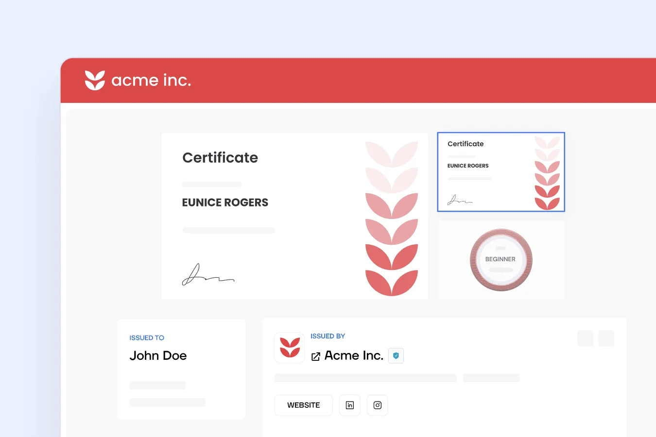Click the Certificate heading on large preview
The width and height of the screenshot is (656, 437).
(220, 157)
